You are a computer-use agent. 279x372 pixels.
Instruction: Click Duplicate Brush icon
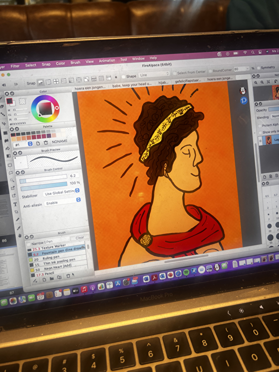pyautogui.click(x=60, y=277)
